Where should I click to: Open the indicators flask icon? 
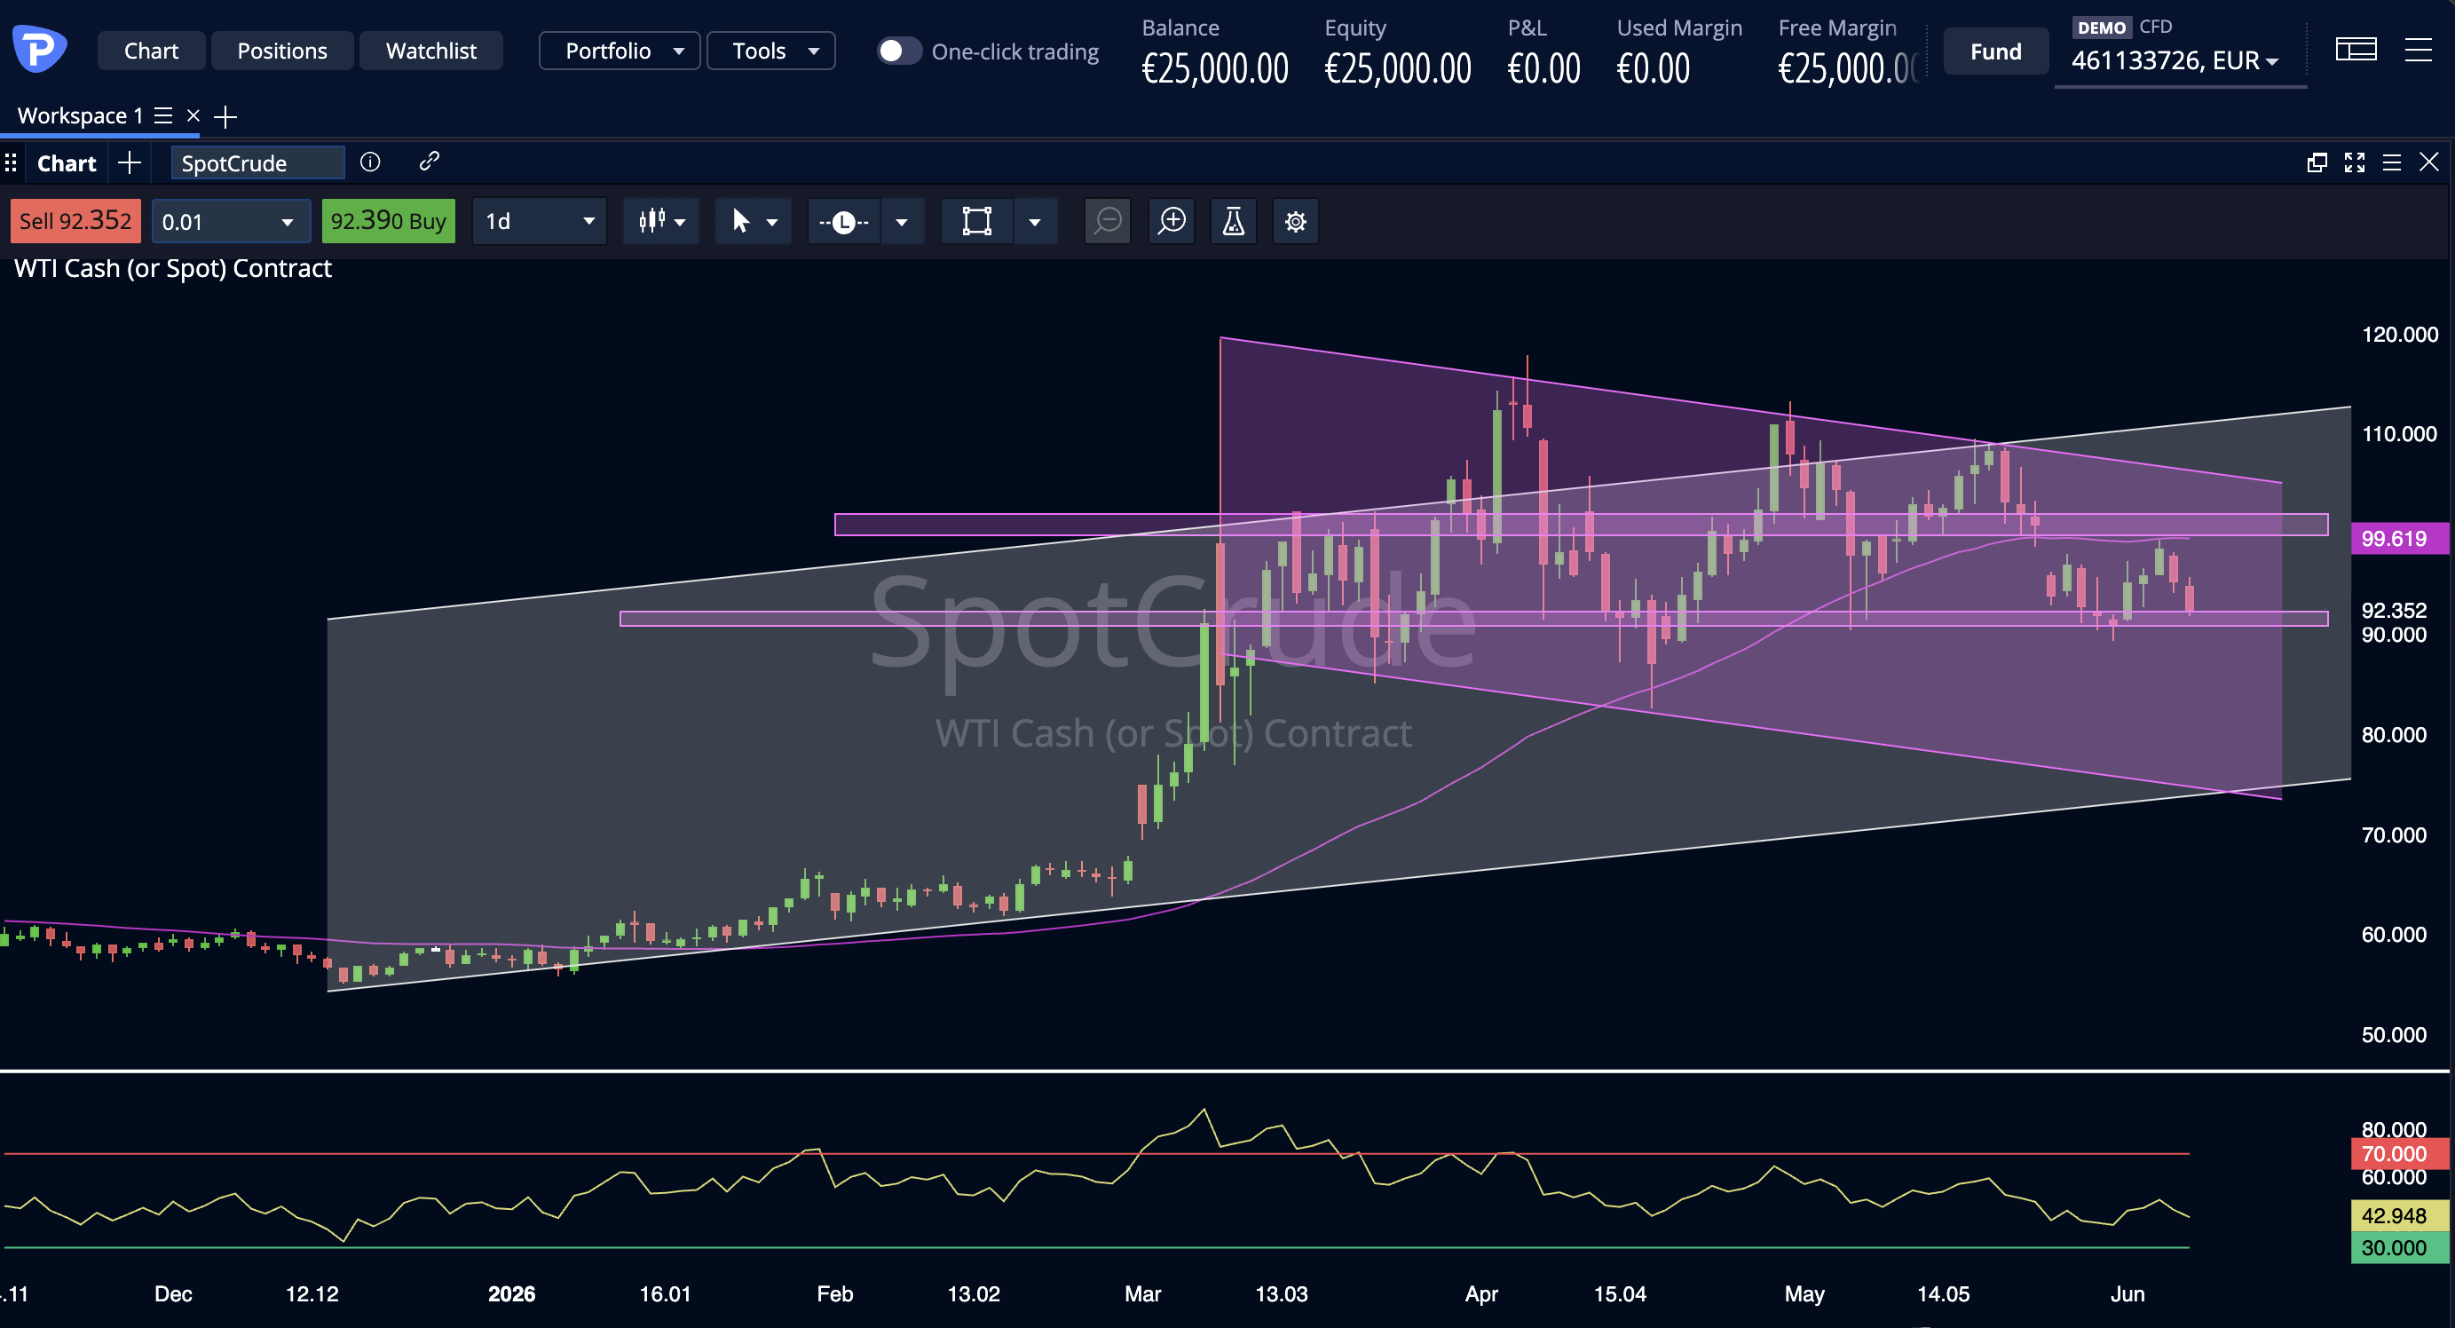click(1233, 221)
